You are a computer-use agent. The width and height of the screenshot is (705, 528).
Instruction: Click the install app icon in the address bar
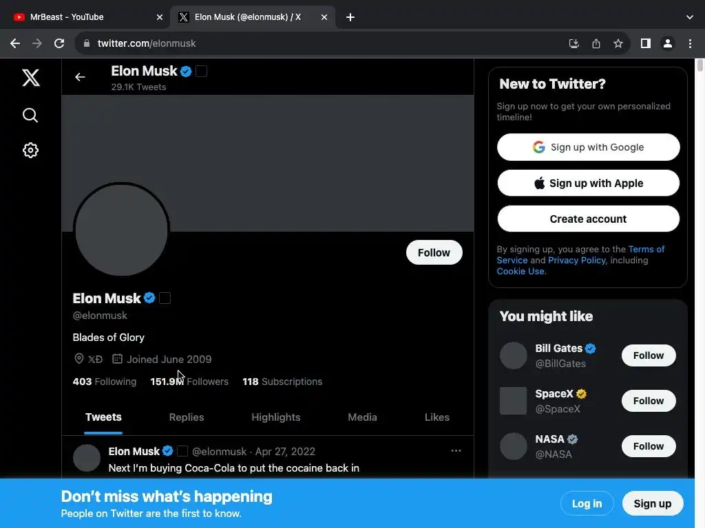(574, 43)
